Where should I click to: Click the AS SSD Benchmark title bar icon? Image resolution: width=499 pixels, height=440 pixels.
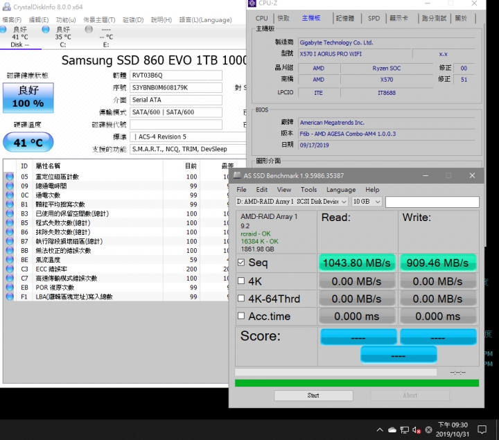[x=237, y=175]
